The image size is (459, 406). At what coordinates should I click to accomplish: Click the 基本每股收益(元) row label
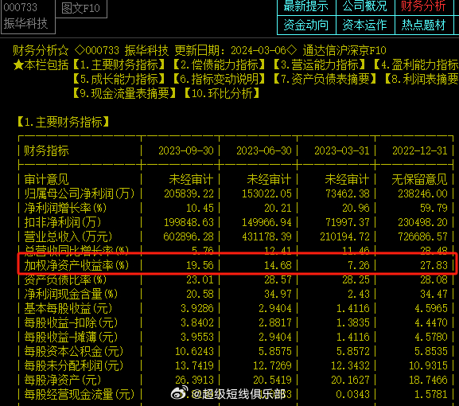tap(68, 308)
